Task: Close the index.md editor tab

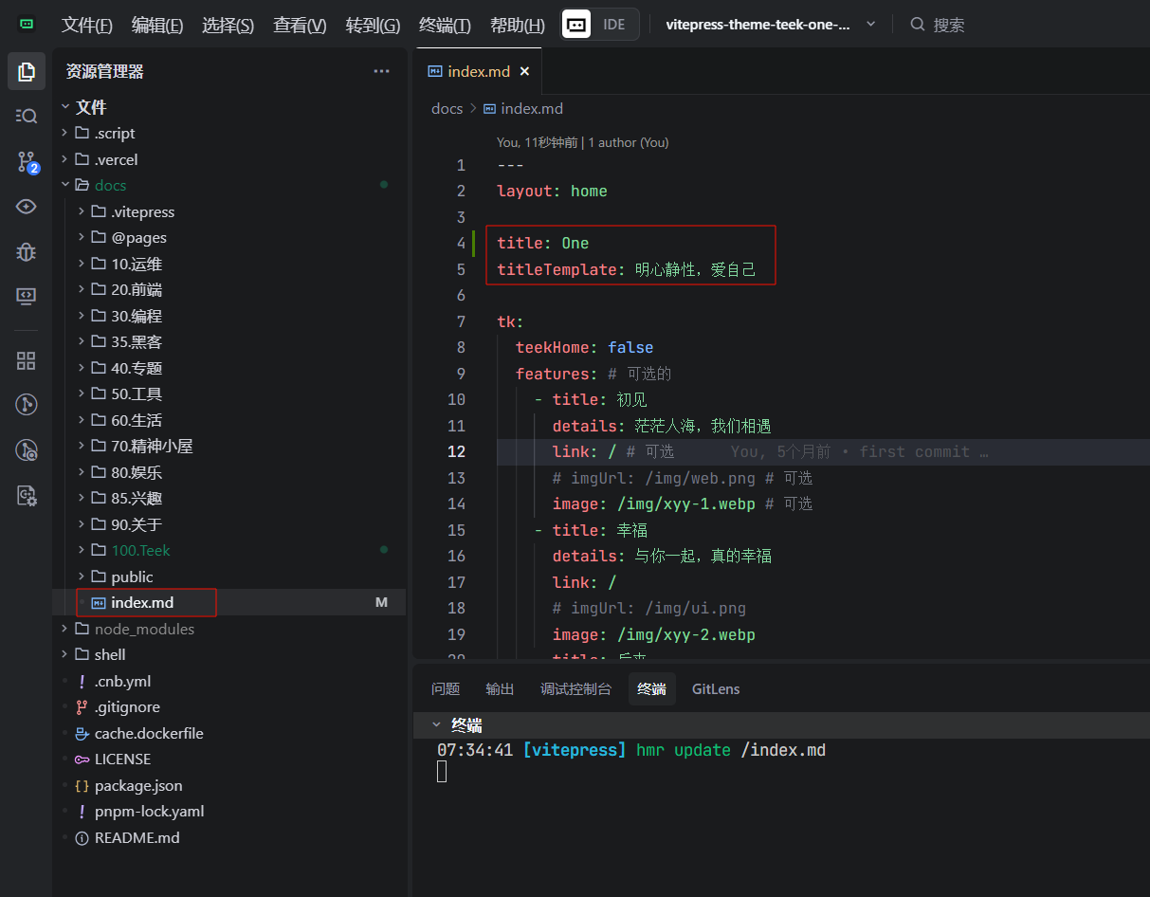Action: [x=524, y=71]
